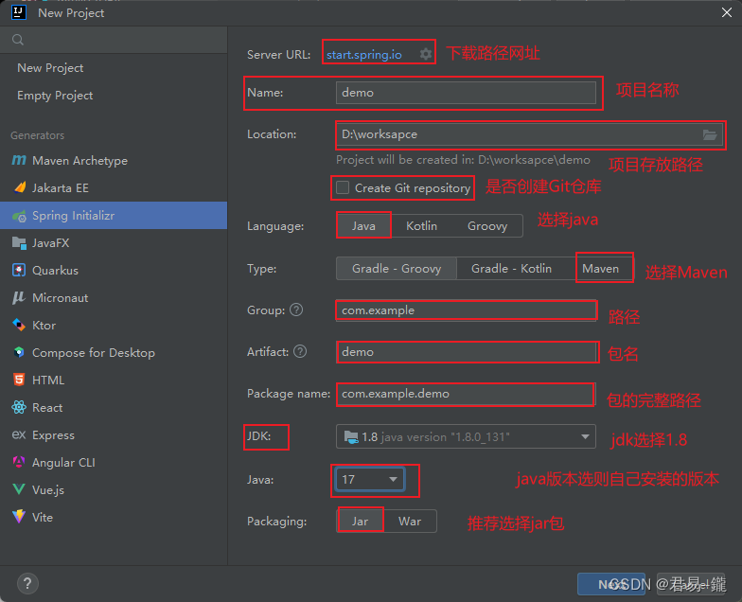Click the Group help question icon
742x602 pixels.
[x=296, y=310]
